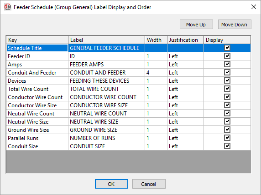Click the Move Down button
This screenshot has width=261, height=195.
pyautogui.click(x=235, y=25)
